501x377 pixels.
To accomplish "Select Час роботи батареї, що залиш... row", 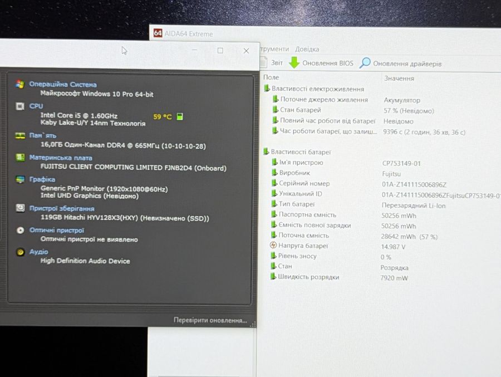I will click(369, 131).
